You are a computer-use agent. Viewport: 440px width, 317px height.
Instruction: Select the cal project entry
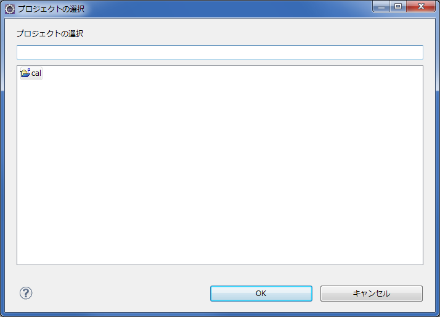tap(31, 73)
